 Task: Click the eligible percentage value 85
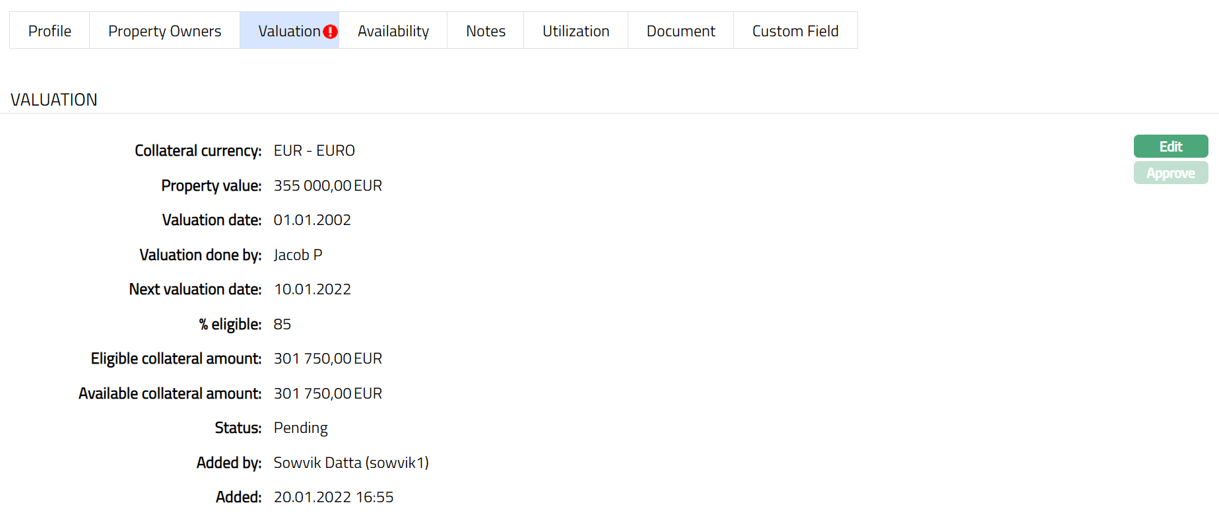(x=282, y=325)
